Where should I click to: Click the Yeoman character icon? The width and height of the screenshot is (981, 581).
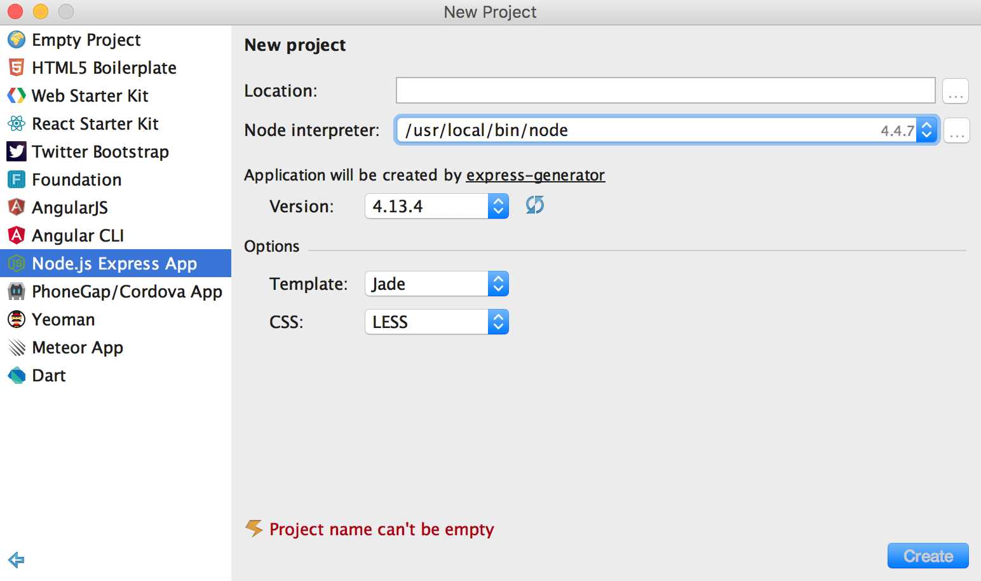17,319
